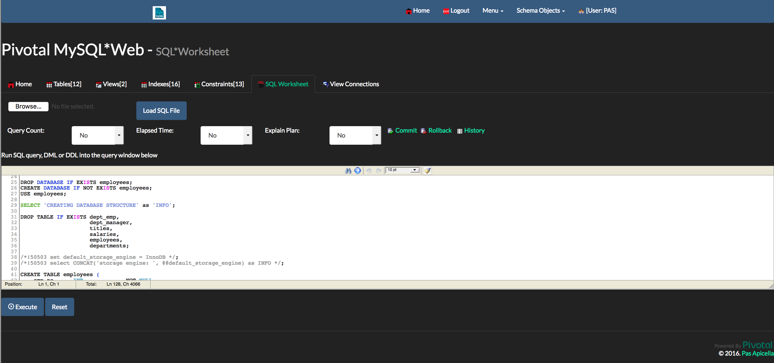Click the Browse... file chooser button

[28, 106]
